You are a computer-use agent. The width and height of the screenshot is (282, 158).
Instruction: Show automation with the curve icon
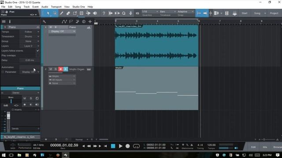click(x=64, y=22)
